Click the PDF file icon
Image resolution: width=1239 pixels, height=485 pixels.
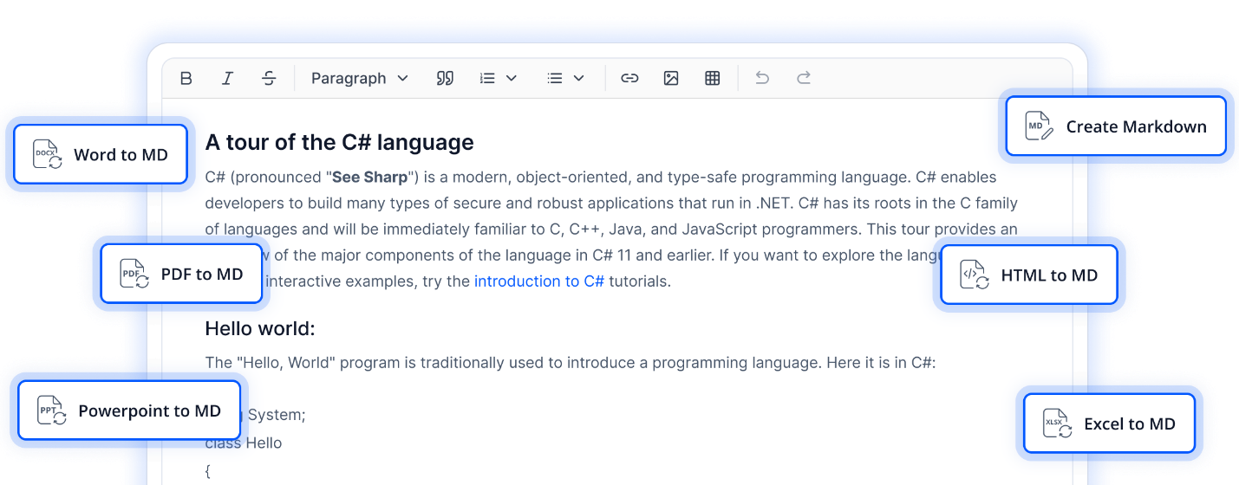click(x=134, y=274)
